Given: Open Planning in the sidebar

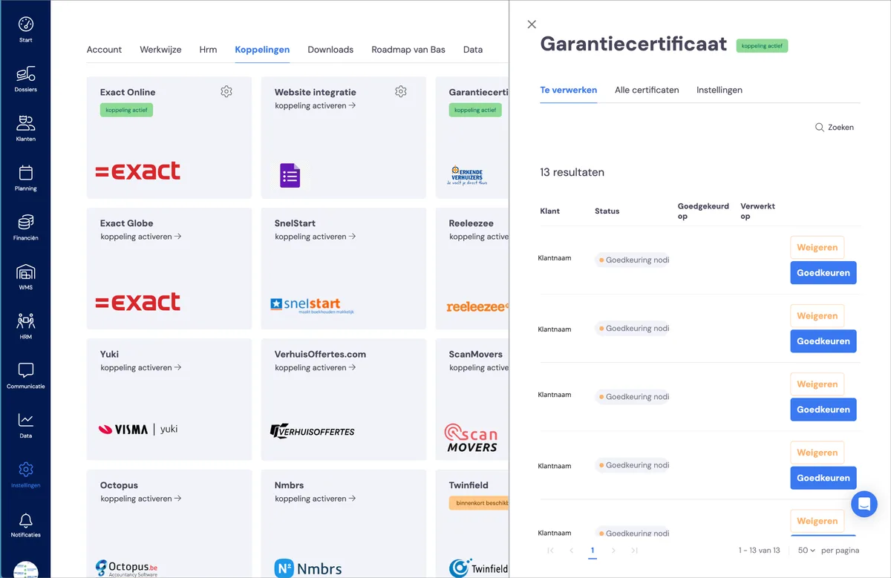Looking at the screenshot, I should click(x=25, y=178).
